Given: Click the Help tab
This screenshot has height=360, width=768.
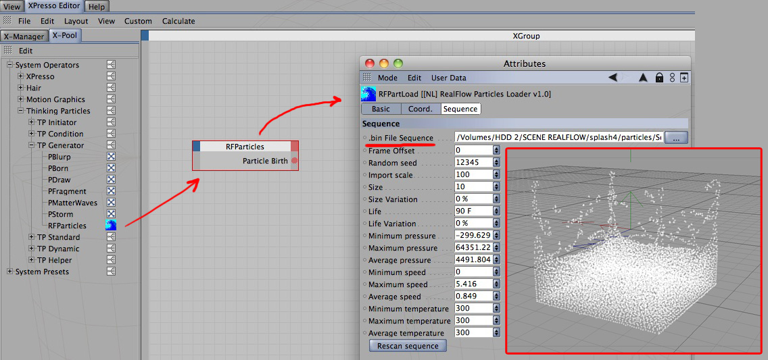Looking at the screenshot, I should 97,6.
